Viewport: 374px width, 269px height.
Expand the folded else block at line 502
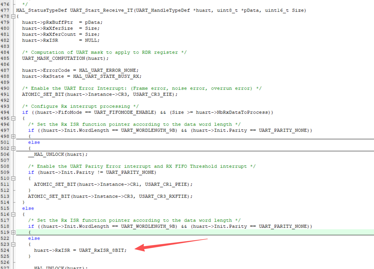13,148
